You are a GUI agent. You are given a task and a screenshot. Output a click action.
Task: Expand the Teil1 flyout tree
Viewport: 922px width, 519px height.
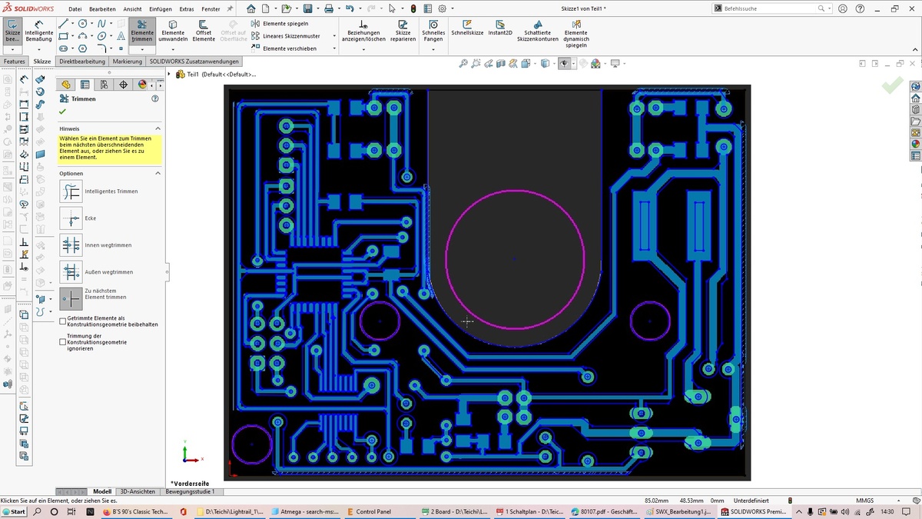point(170,75)
